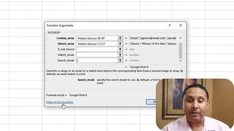Click the arguments list scrollbar thumb

point(180,51)
